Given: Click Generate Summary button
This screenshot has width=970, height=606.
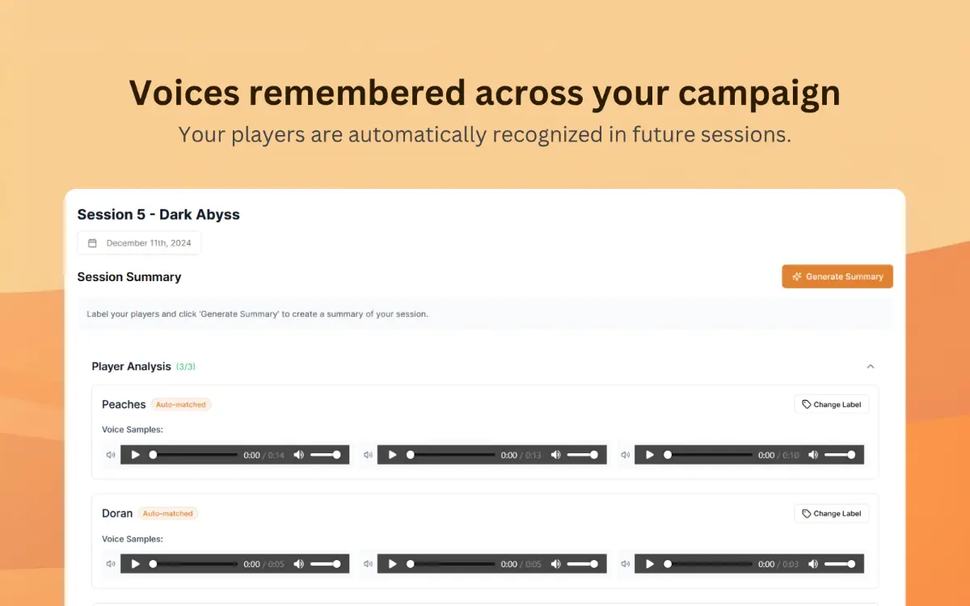Looking at the screenshot, I should coord(837,276).
